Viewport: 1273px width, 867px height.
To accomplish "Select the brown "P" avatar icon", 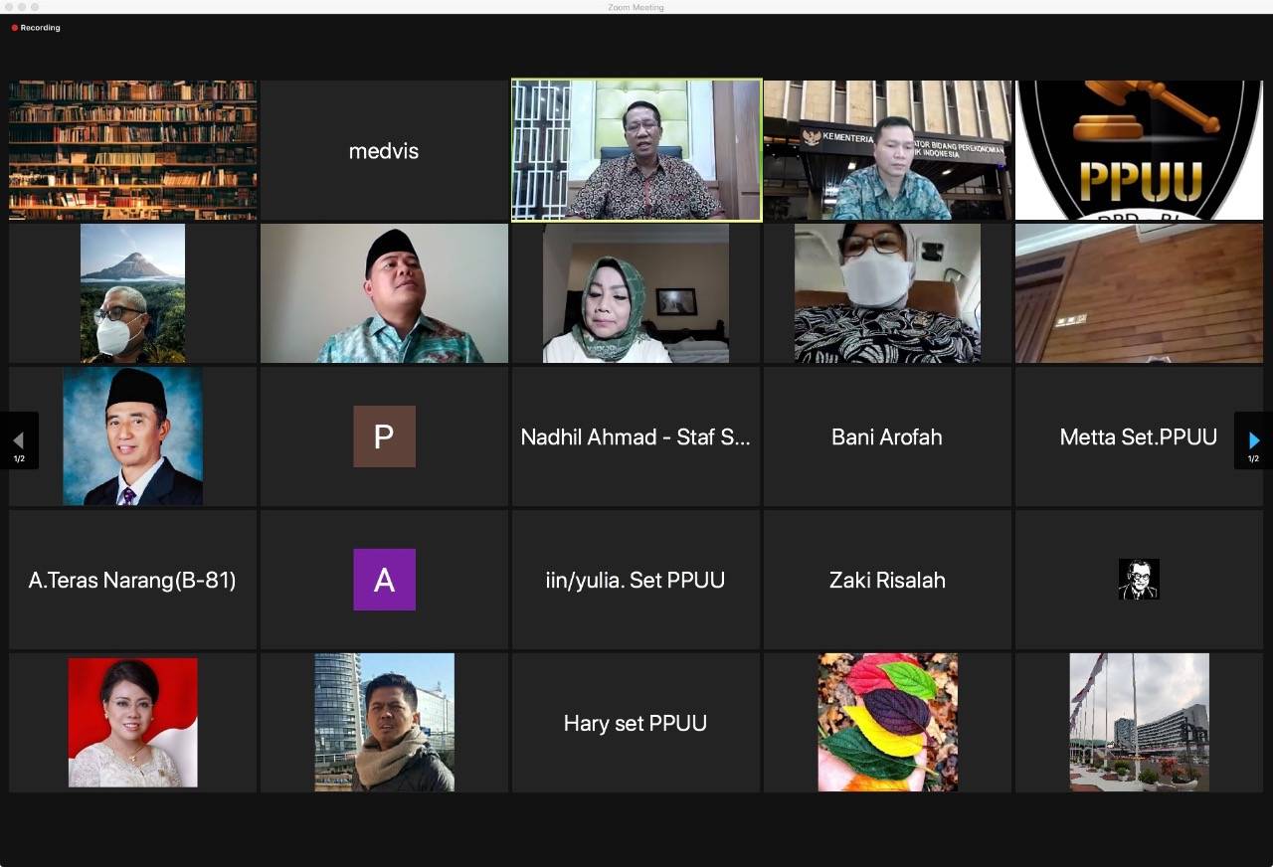I will click(384, 436).
